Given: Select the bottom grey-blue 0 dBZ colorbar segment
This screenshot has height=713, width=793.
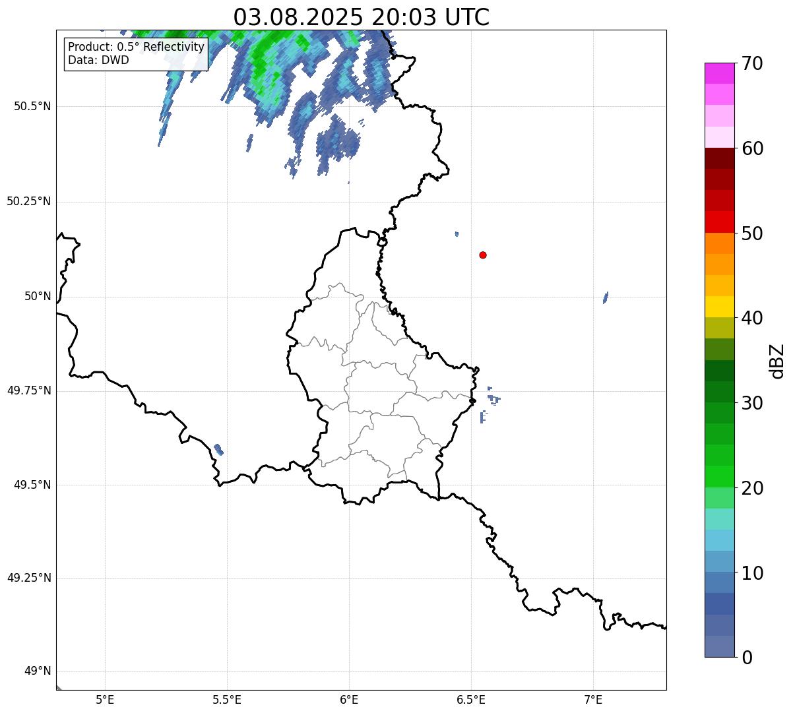Looking at the screenshot, I should (x=720, y=646).
